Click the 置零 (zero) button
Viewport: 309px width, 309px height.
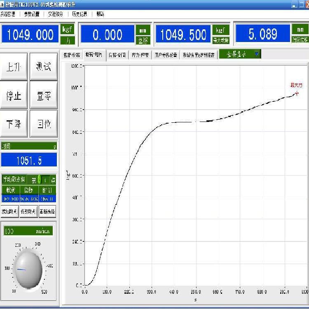[44, 96]
